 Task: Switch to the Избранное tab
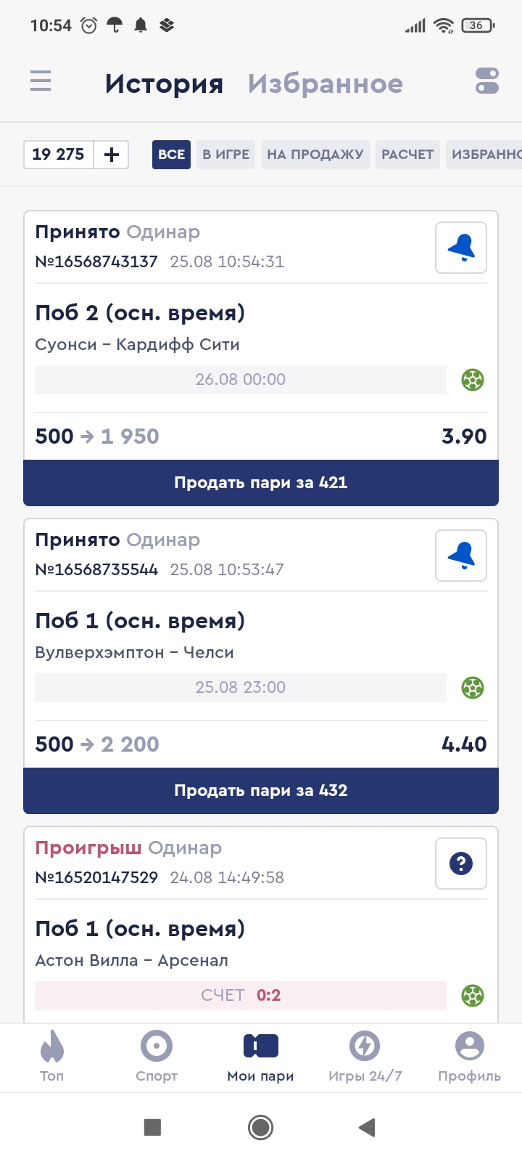(325, 84)
